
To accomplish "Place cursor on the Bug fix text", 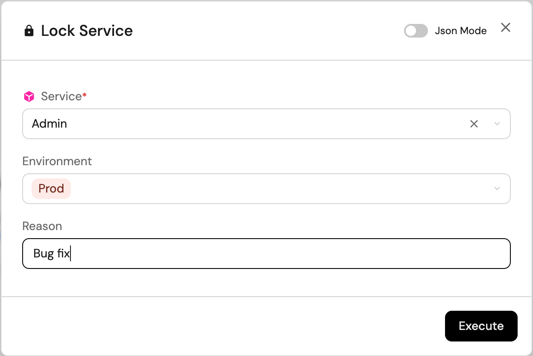I will pos(51,254).
